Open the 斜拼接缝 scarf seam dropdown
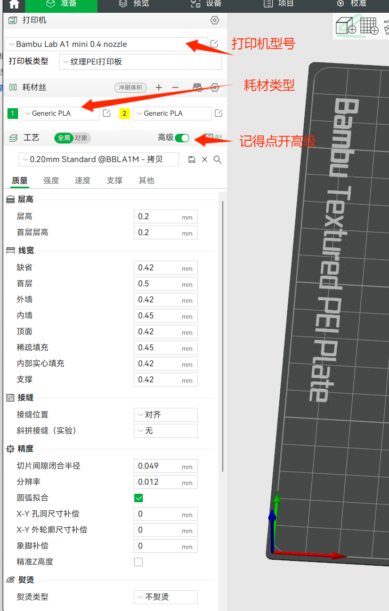Image resolution: width=389 pixels, height=611 pixels. click(166, 431)
